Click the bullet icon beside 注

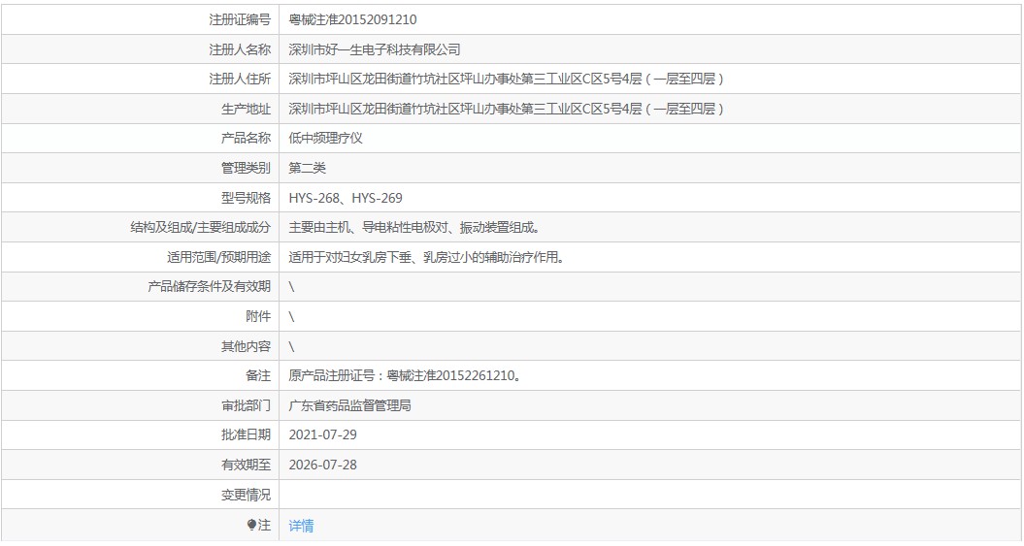252,525
